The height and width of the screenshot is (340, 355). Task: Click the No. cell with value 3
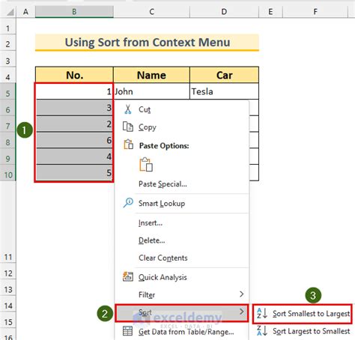pyautogui.click(x=74, y=108)
